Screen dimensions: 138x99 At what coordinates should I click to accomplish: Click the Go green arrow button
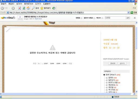tap(132, 12)
